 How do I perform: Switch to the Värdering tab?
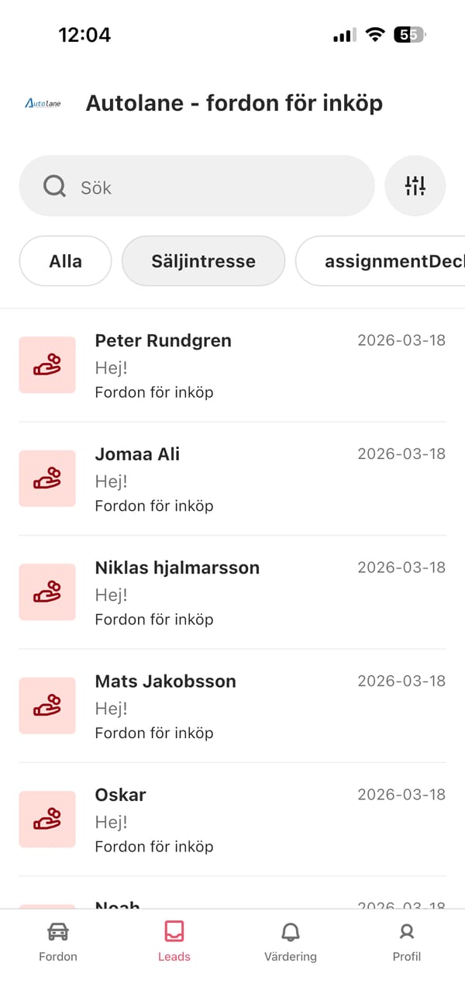click(x=291, y=941)
